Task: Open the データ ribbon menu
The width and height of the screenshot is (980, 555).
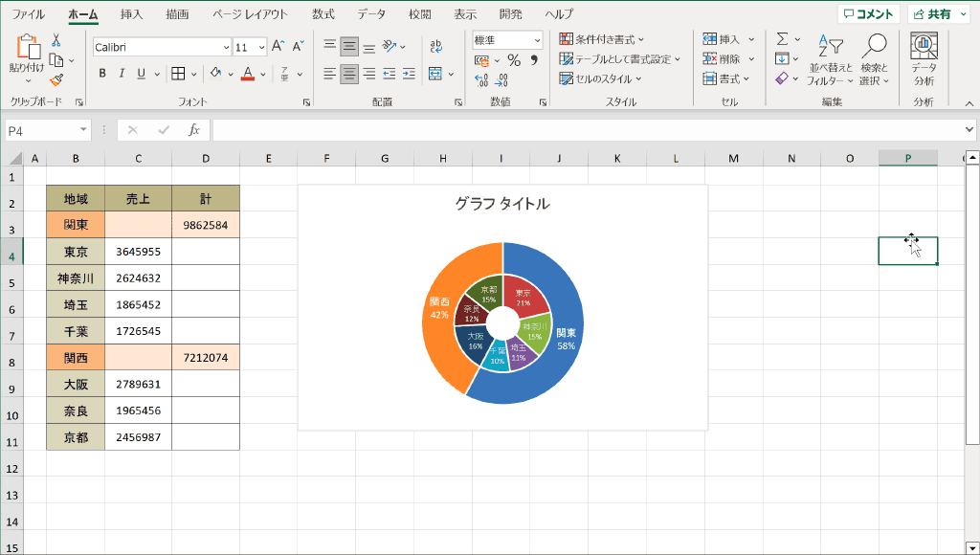Action: (x=370, y=13)
